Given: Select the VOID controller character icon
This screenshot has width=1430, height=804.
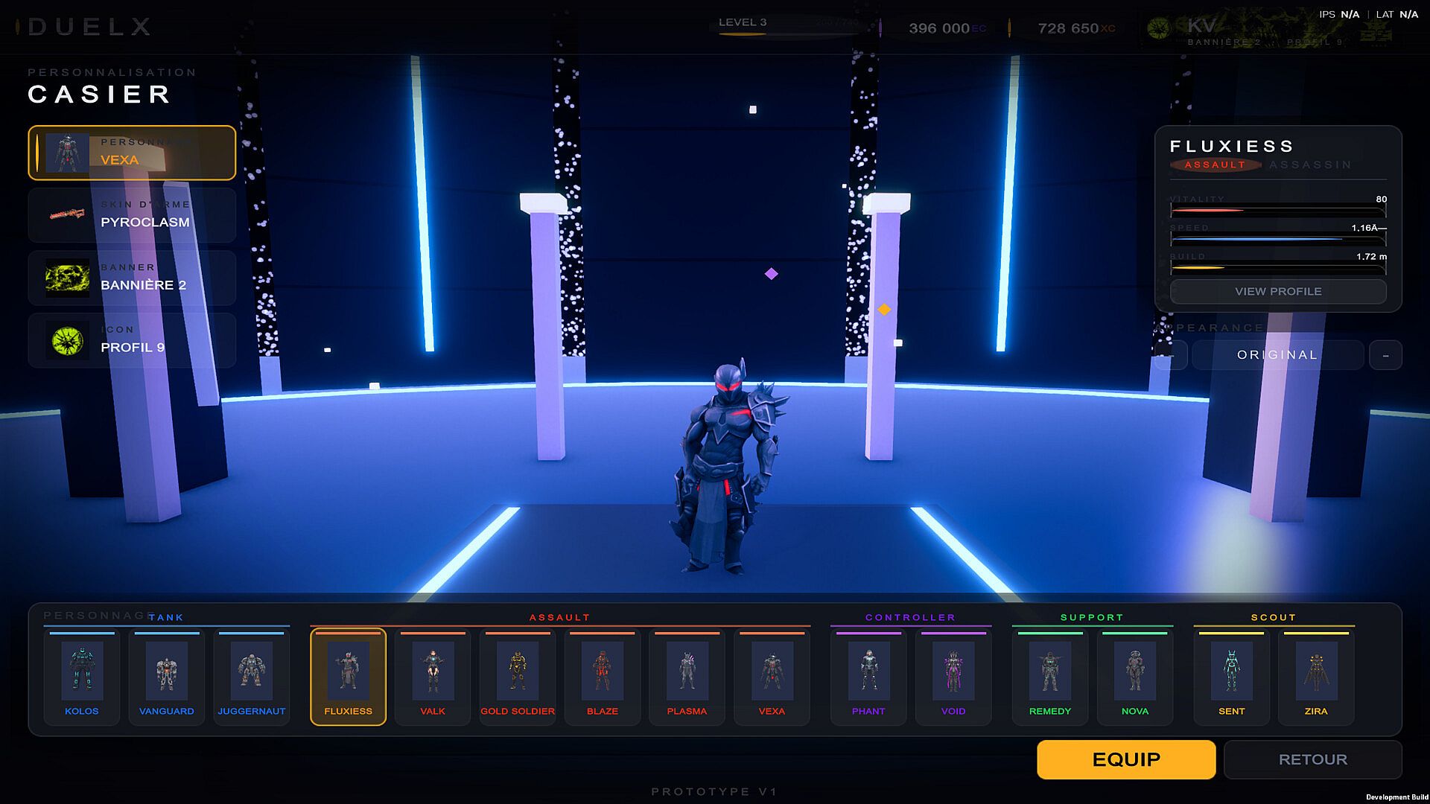Looking at the screenshot, I should [953, 676].
